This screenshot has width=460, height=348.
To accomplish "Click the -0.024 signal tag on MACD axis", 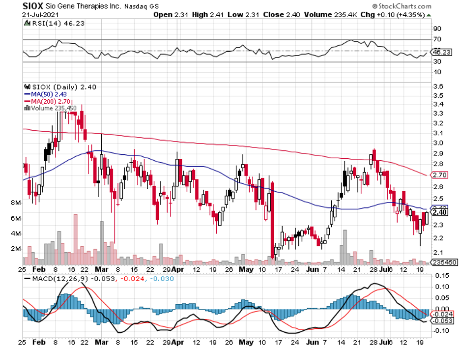I will click(442, 314).
